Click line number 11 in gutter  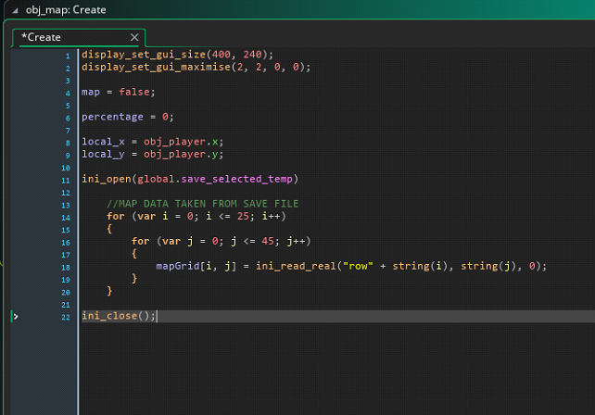(x=66, y=181)
